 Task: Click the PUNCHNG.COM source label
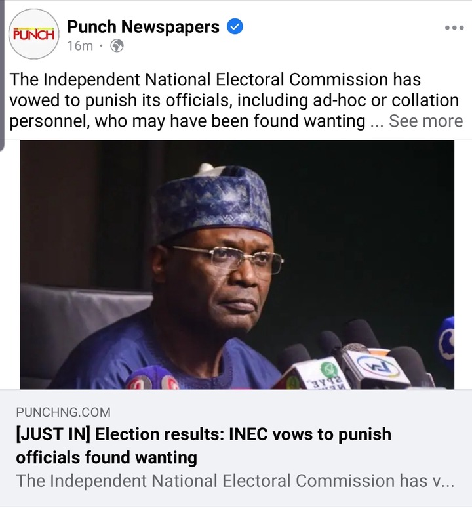64,412
